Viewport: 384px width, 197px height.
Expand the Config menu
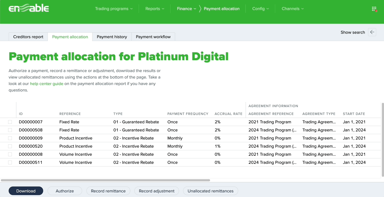pyautogui.click(x=260, y=9)
